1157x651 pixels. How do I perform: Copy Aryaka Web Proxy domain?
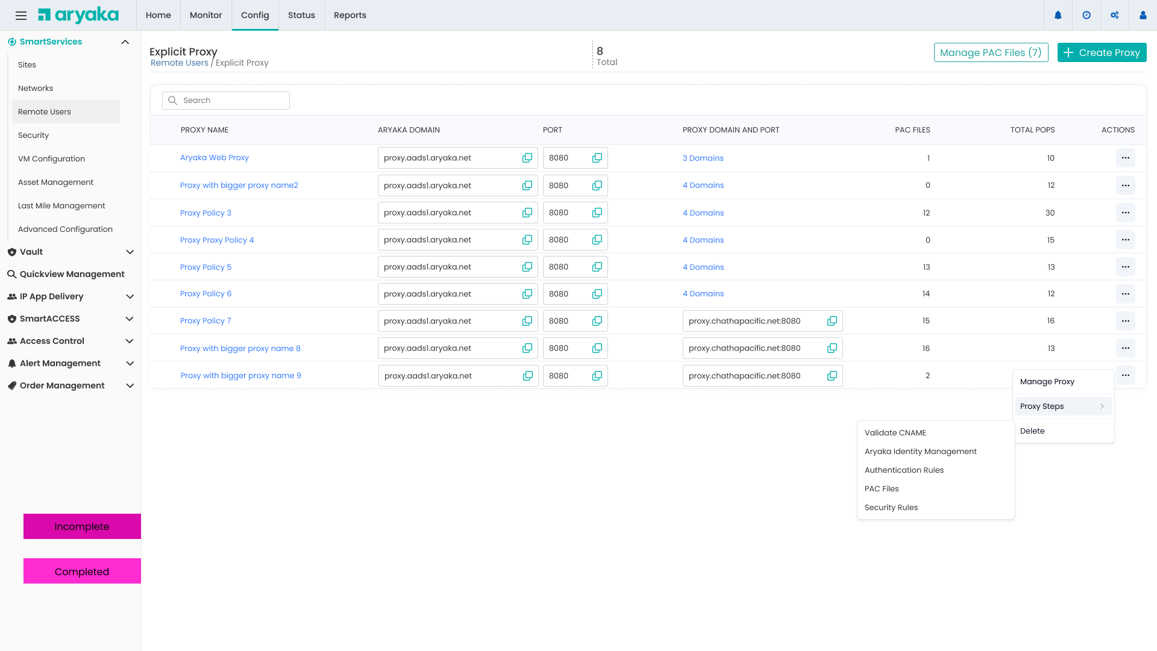(x=527, y=158)
